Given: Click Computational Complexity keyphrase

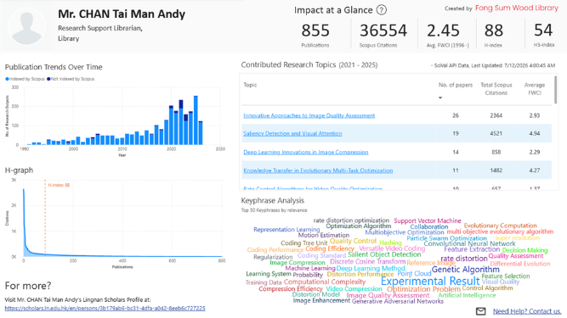Looking at the screenshot, I should (x=325, y=282).
